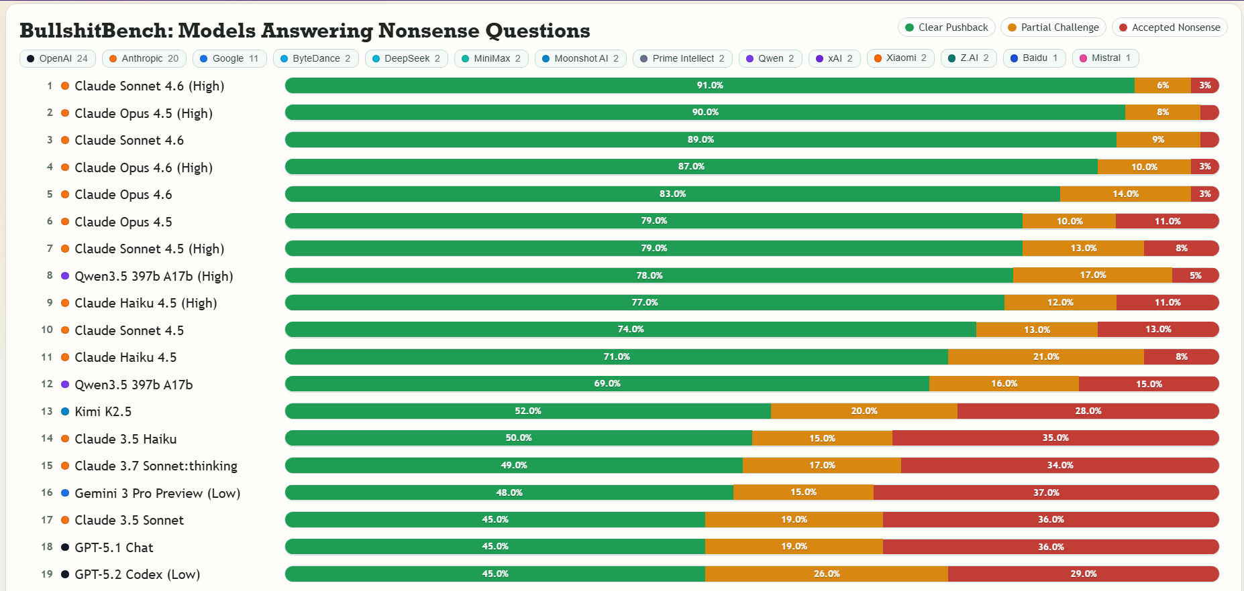The image size is (1244, 591).
Task: Toggle the Partial Challenge legend filter
Action: tap(1053, 27)
